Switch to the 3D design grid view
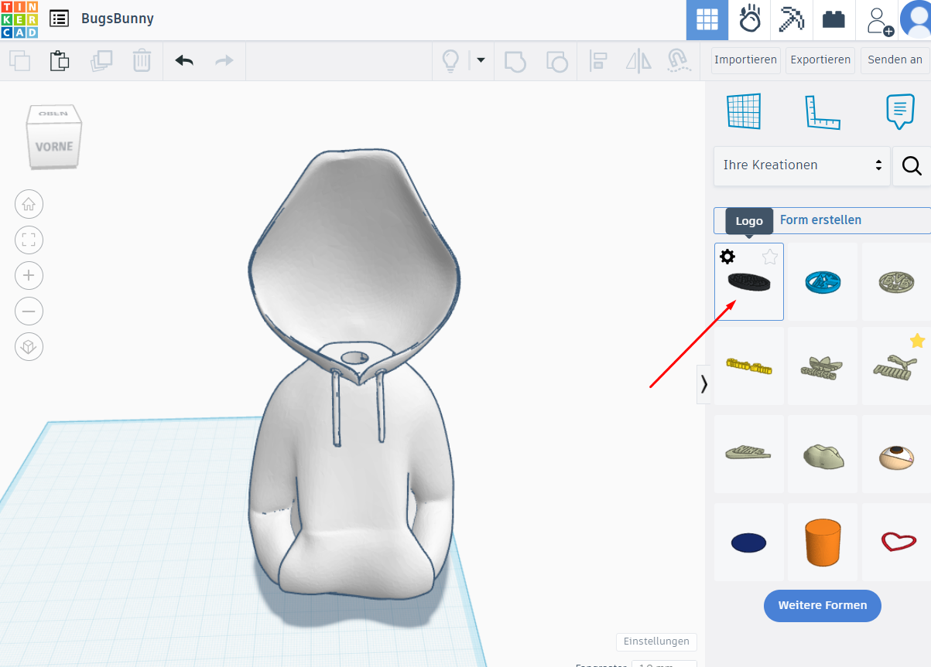Image resolution: width=931 pixels, height=667 pixels. click(x=707, y=19)
